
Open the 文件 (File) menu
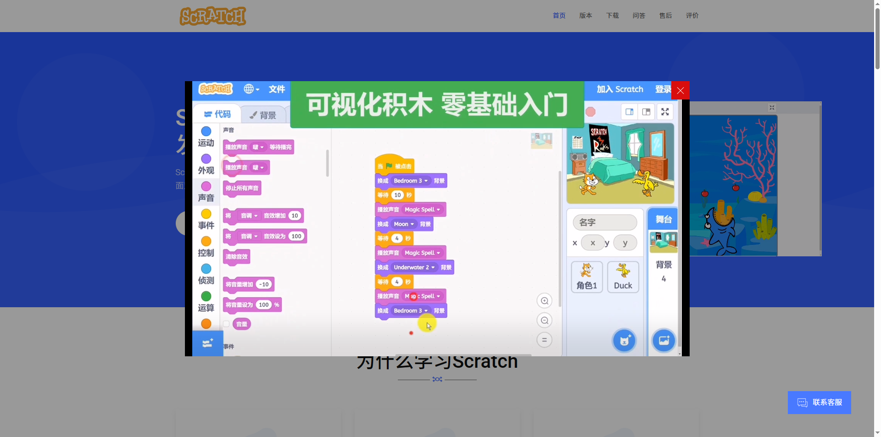coord(277,89)
